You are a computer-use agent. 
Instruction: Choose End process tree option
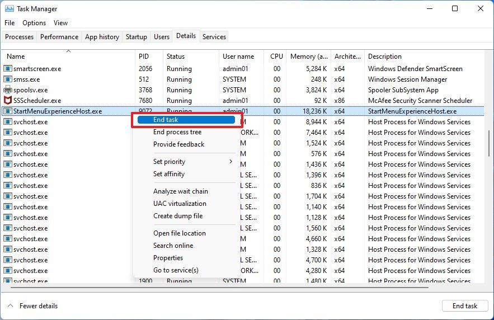(x=177, y=132)
